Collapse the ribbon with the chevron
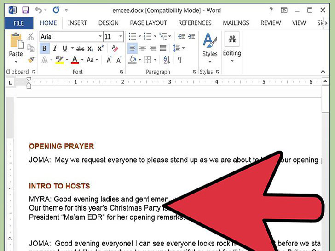This screenshot has width=335, height=251. coord(323,72)
